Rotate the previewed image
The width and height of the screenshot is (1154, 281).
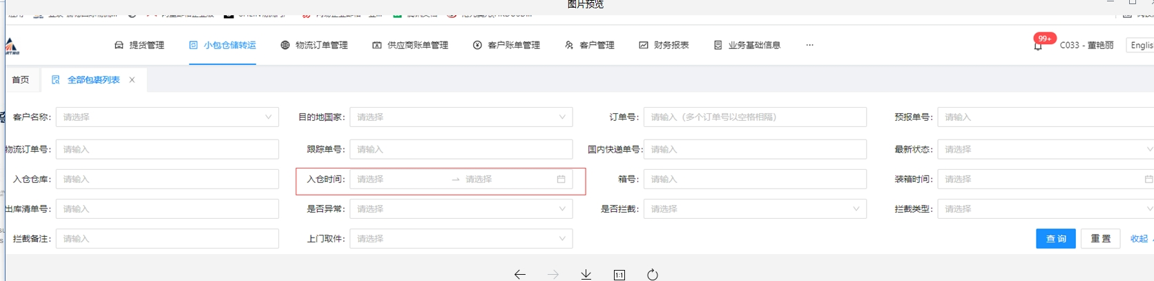pos(652,275)
